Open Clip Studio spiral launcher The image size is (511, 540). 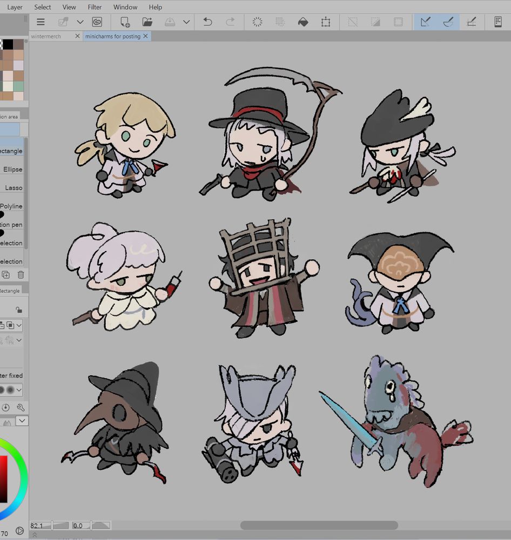click(97, 22)
